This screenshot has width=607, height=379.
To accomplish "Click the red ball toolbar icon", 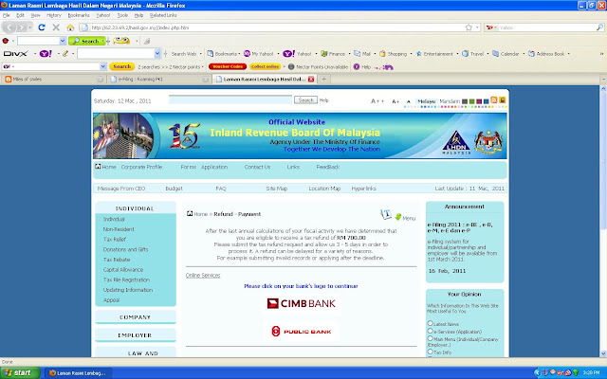I will [6, 41].
